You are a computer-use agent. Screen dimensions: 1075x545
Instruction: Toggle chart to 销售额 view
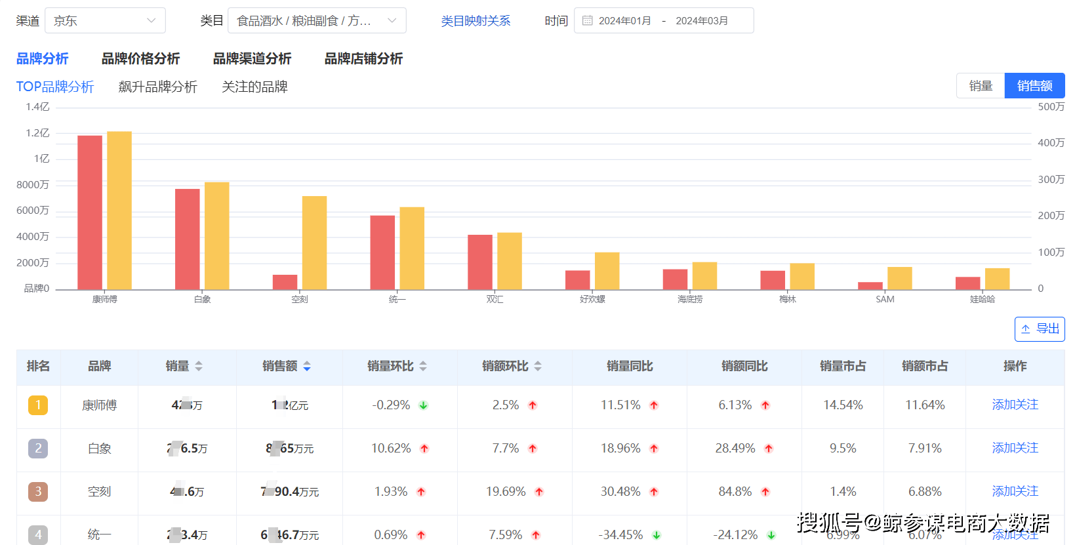1034,86
